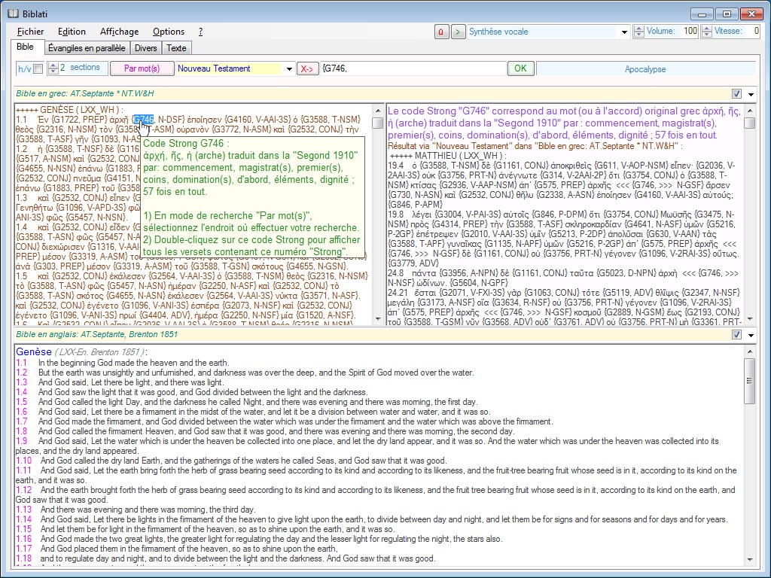Adjust the sections count spinner

pyautogui.click(x=53, y=68)
